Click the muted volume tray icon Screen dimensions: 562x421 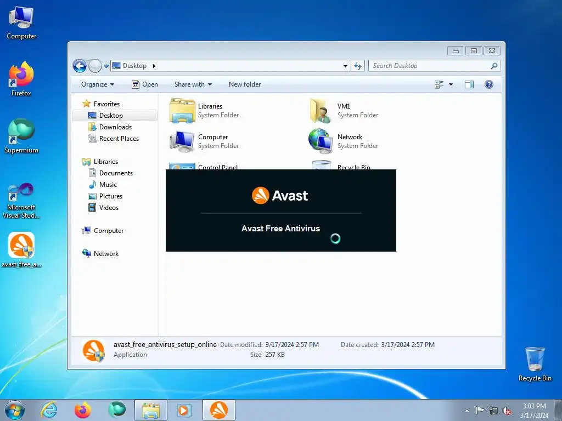click(507, 411)
